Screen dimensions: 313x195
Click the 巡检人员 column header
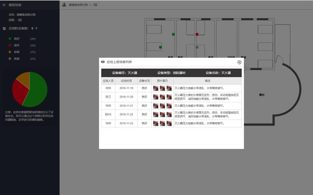point(108,81)
